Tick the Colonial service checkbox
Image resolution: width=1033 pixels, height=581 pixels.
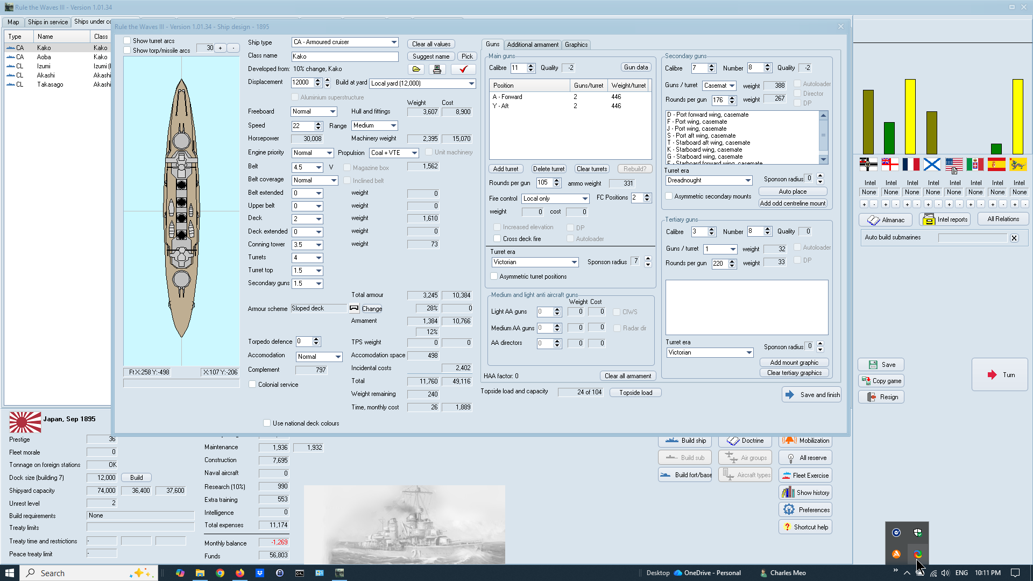252,385
